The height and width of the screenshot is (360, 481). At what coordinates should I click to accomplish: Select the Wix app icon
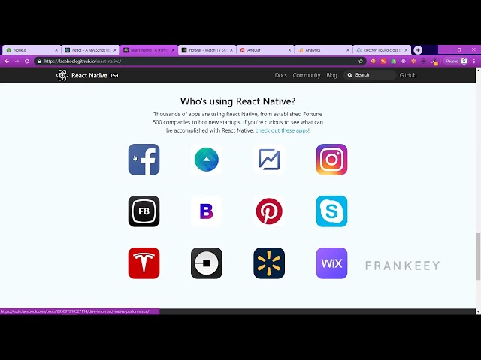(x=331, y=263)
